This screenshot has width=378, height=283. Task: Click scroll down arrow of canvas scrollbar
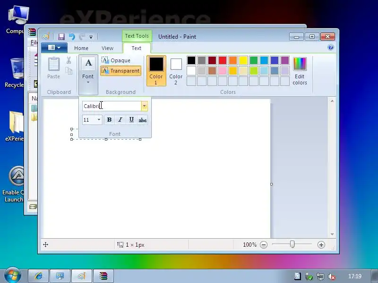pos(332,234)
